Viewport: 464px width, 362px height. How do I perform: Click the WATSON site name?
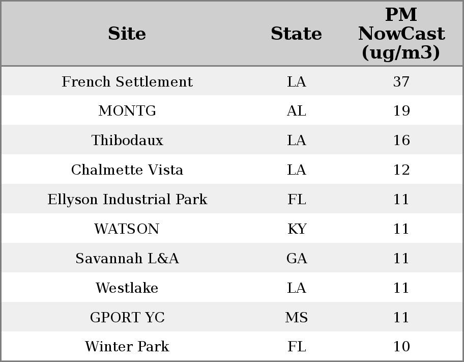pyautogui.click(x=127, y=229)
